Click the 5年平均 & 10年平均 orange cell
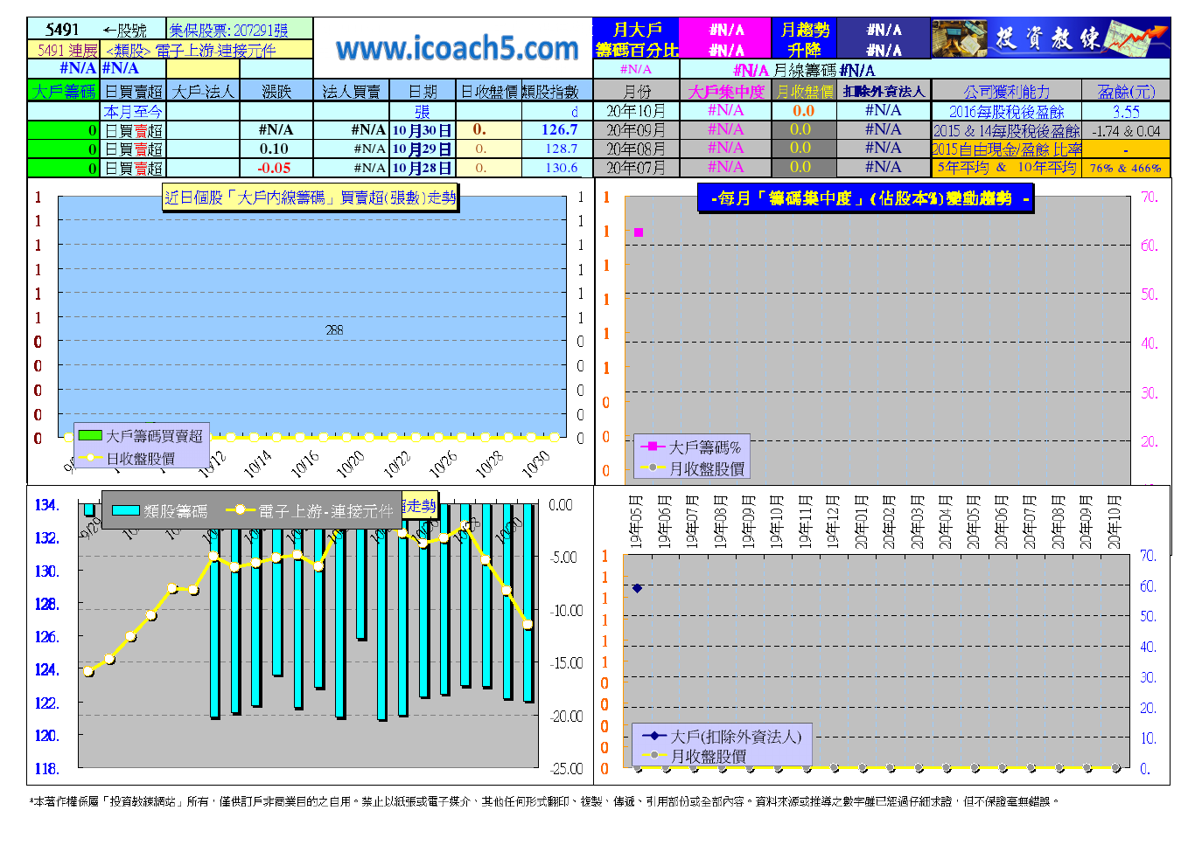 pos(1006,167)
